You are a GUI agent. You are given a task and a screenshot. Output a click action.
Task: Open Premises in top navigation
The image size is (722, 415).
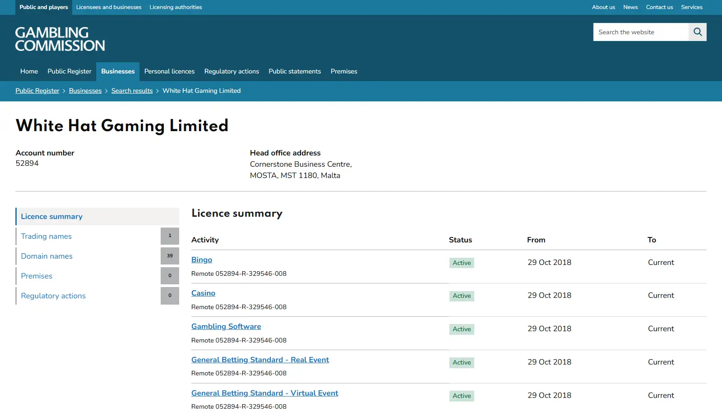click(x=344, y=71)
